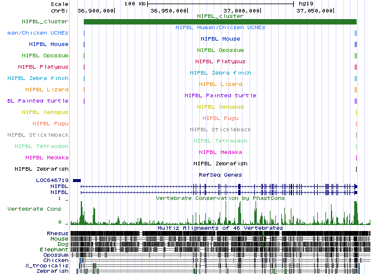Select the Elephant alignment row label

point(54,250)
